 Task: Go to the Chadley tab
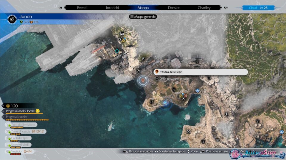tap(204, 8)
